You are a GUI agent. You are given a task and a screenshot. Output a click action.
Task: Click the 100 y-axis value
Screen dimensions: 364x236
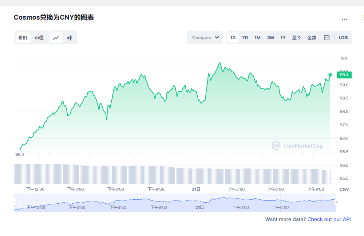pos(343,58)
